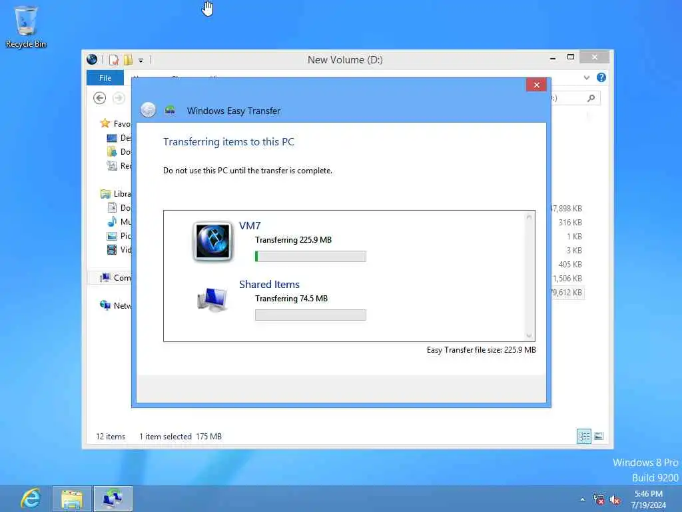682x512 pixels.
Task: Select Favorites star in navigation pane
Action: pyautogui.click(x=105, y=123)
